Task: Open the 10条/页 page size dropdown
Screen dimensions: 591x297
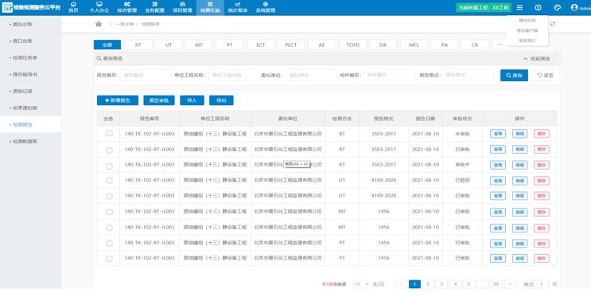Action: tap(361, 284)
